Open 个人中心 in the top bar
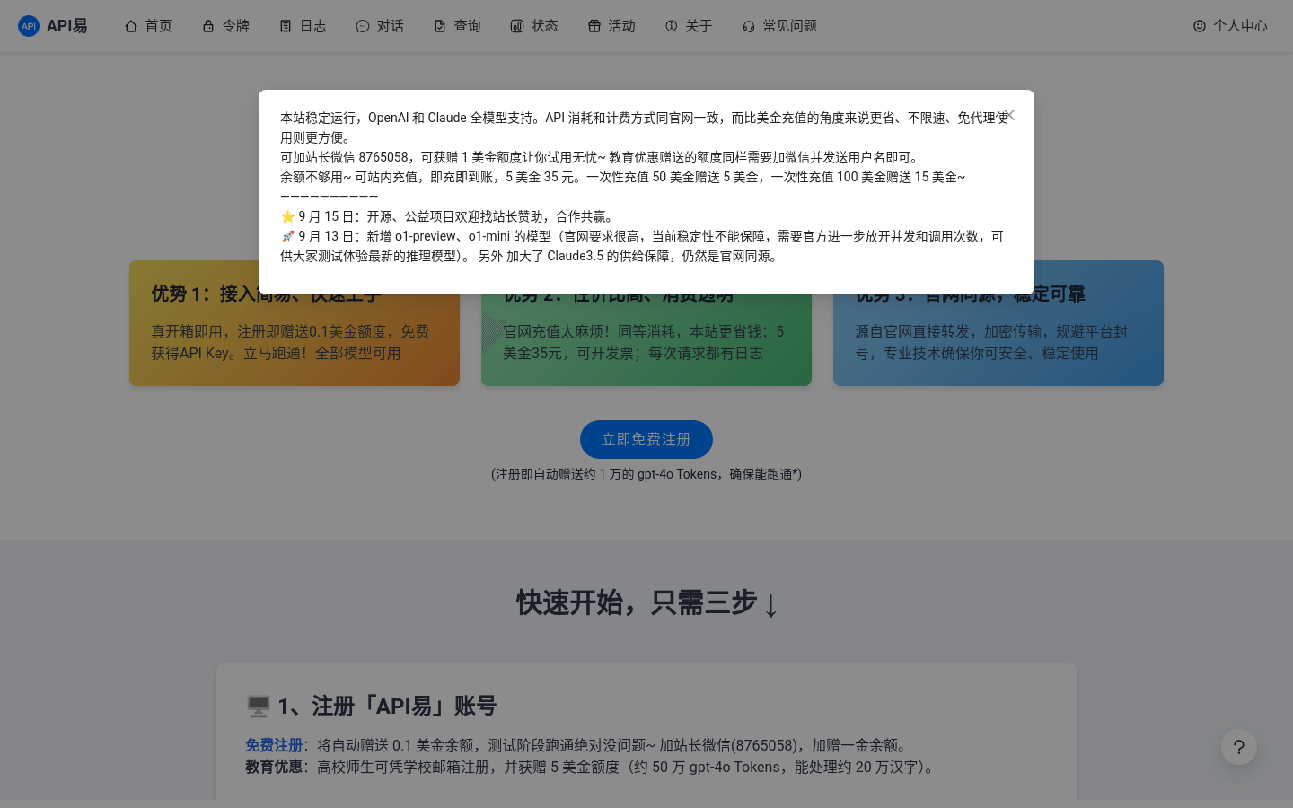 click(1230, 26)
